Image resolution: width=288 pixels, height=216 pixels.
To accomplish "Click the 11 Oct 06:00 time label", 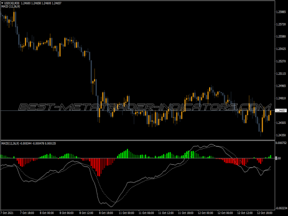I will pyautogui.click(x=146, y=213).
